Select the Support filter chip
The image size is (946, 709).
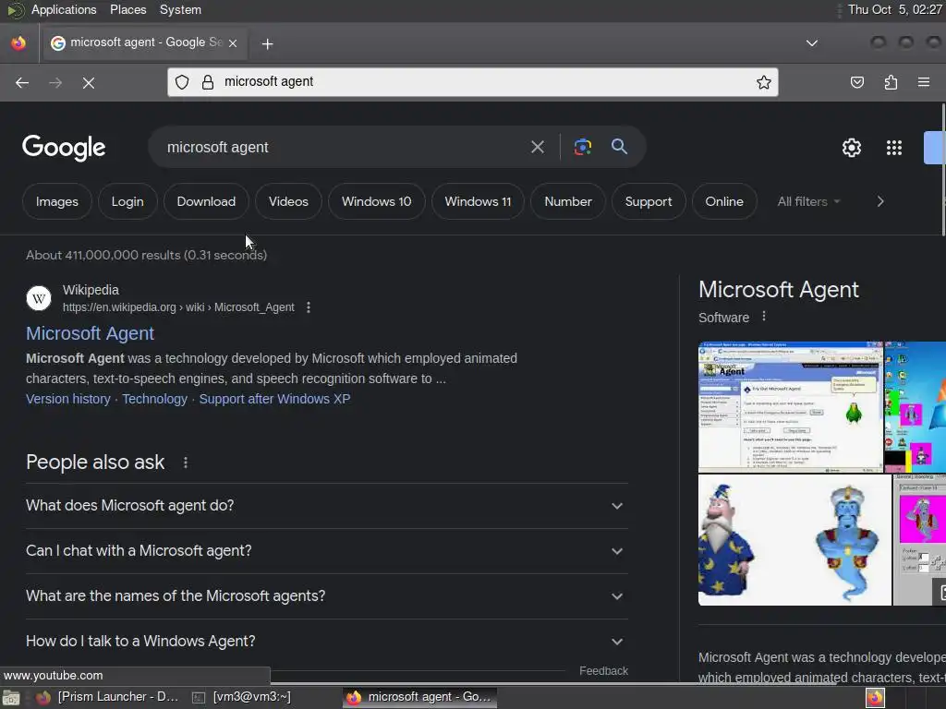point(649,201)
